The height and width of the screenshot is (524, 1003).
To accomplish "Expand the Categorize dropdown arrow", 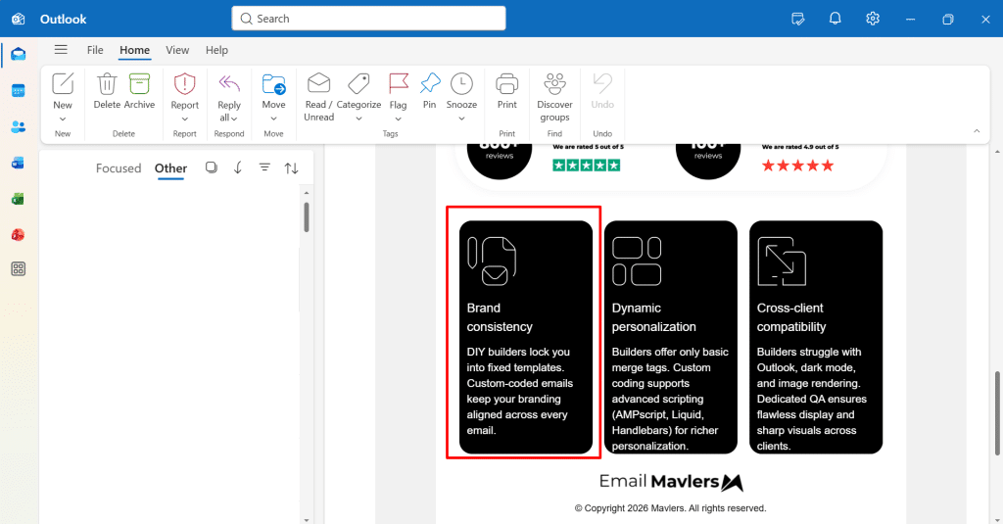I will click(x=358, y=119).
